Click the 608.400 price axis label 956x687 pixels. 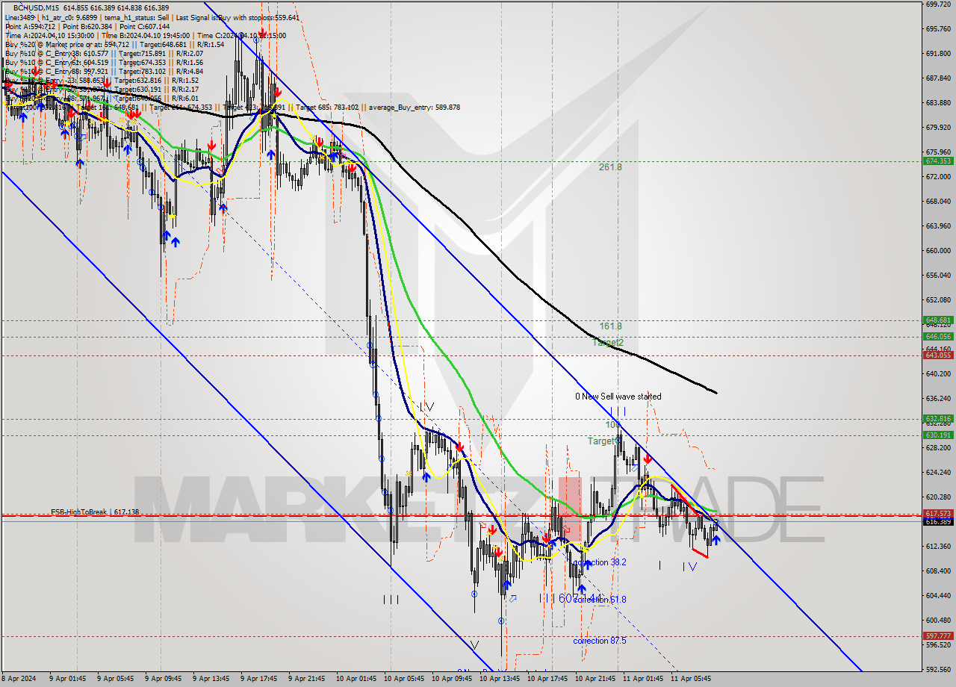938,571
